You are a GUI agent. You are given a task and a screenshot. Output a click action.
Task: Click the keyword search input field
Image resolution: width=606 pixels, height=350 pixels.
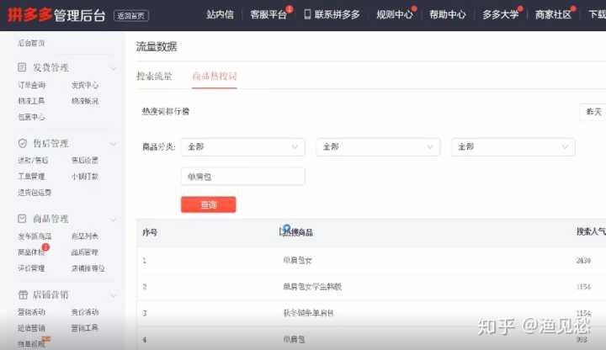pos(242,177)
